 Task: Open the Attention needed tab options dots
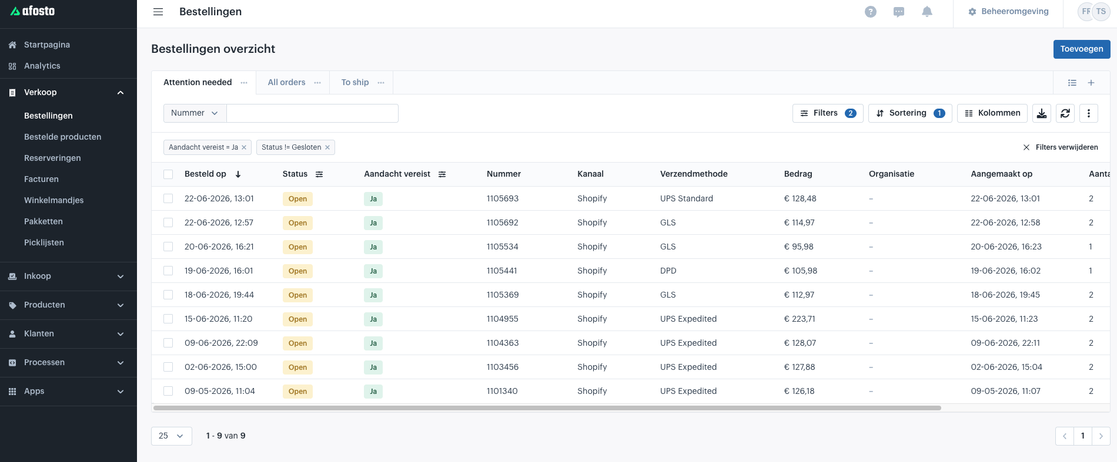pos(244,83)
